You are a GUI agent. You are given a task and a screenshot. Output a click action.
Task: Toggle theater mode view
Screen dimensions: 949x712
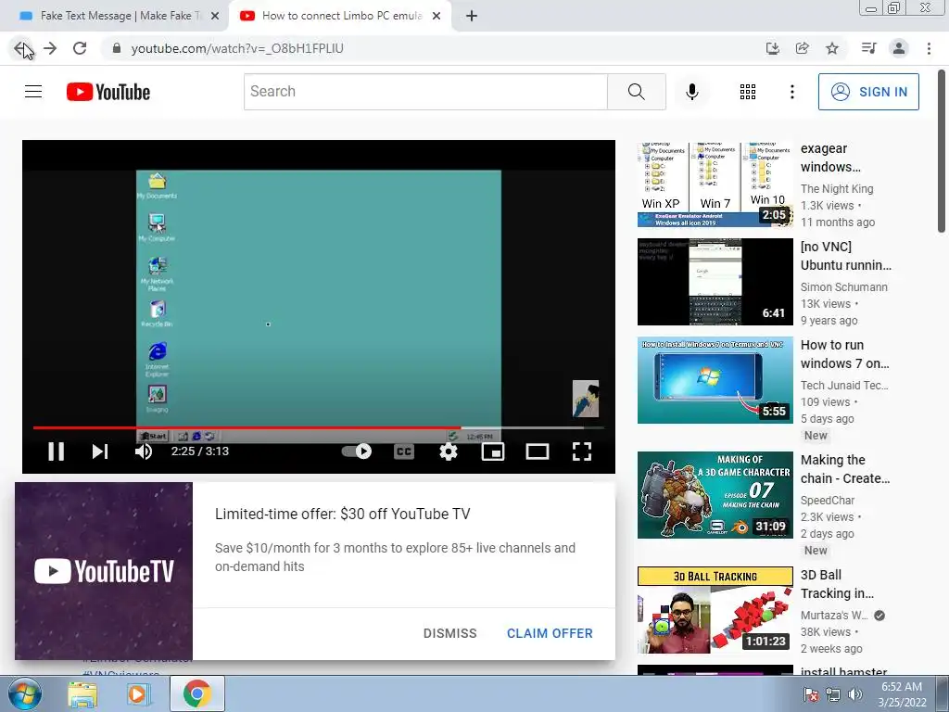tap(538, 451)
